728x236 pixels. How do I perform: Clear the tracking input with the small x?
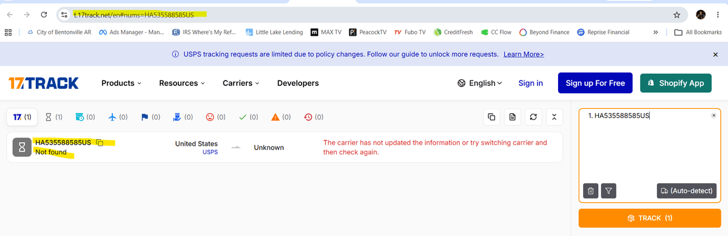[713, 115]
